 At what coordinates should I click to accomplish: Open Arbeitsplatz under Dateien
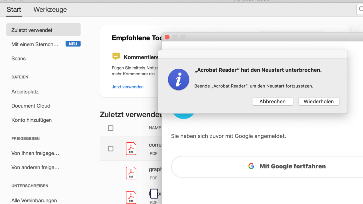[x=25, y=92]
